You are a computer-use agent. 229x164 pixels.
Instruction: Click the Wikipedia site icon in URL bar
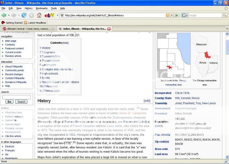click(62, 15)
